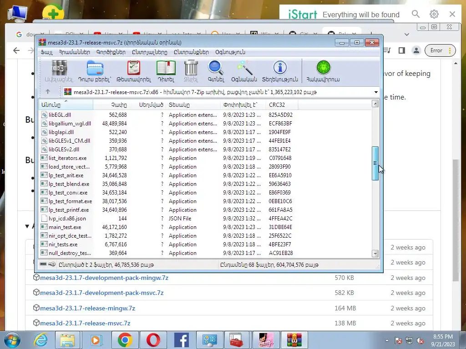Click the browser profile avatar icon

click(x=416, y=50)
